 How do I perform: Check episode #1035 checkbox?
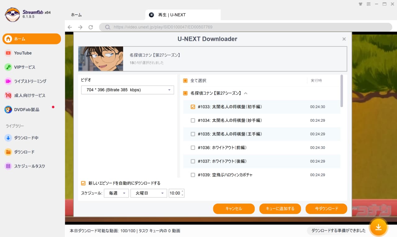click(x=193, y=134)
